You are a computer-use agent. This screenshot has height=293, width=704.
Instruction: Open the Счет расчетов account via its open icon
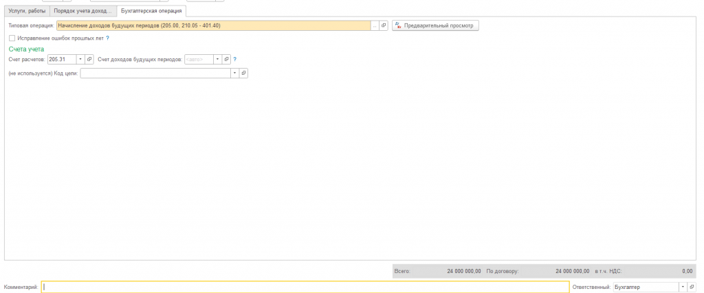point(89,59)
